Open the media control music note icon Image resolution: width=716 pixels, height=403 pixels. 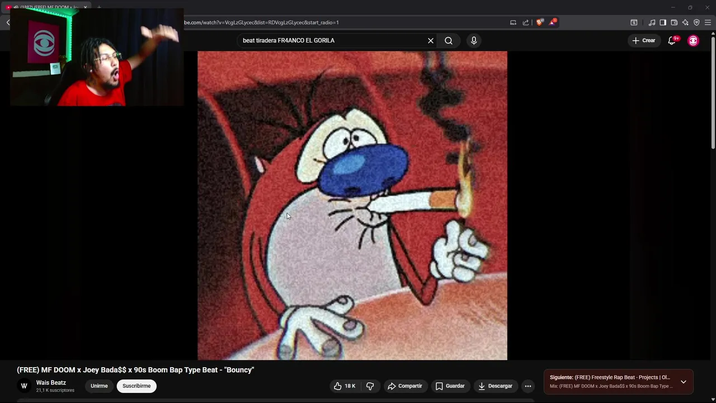652,22
